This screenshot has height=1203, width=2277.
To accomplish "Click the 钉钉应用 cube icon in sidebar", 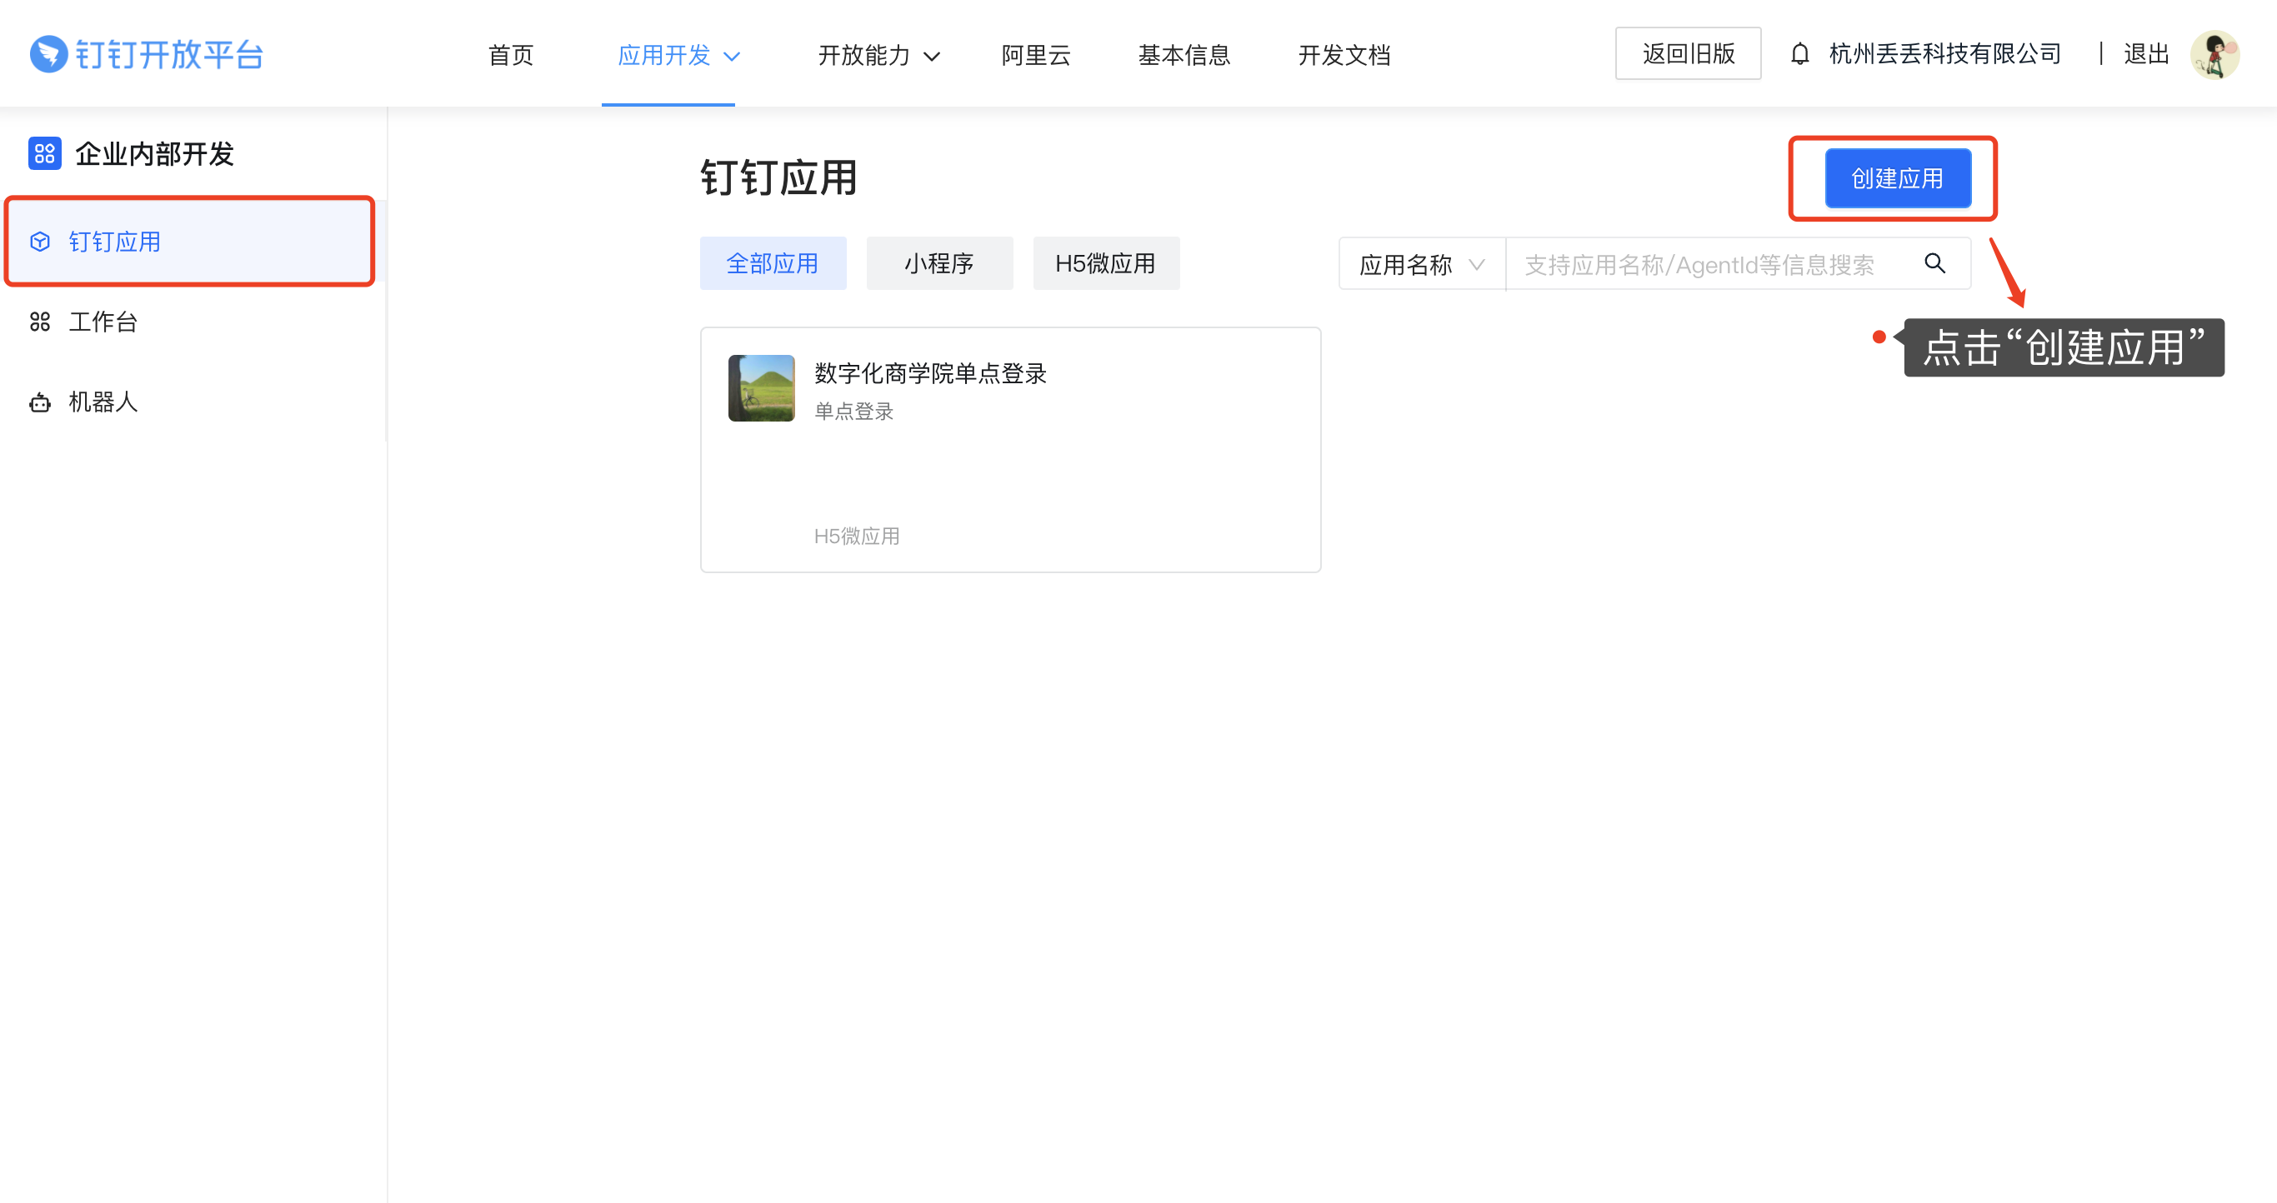I will (40, 241).
